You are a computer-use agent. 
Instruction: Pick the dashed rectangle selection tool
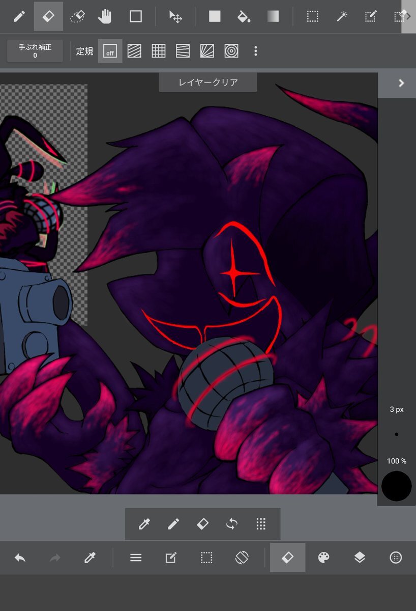pos(313,16)
